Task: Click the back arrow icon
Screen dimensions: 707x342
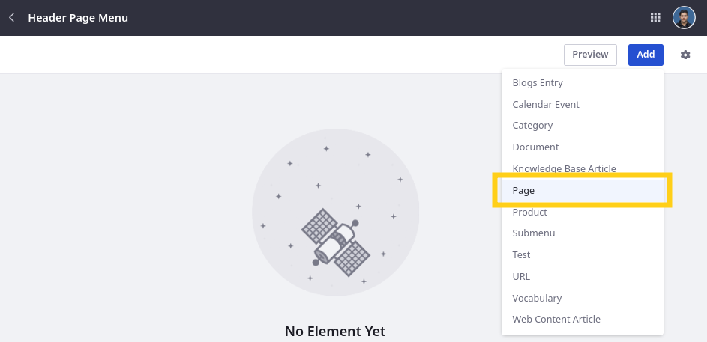Action: pos(12,17)
